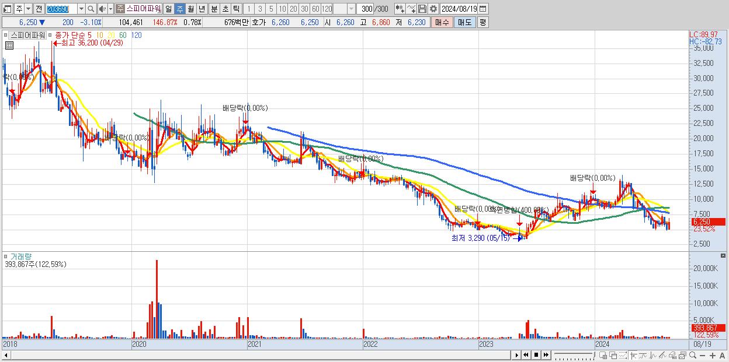This screenshot has width=729, height=362.
Task: Click the panel layout icon in toolbar
Action: coord(7,9)
